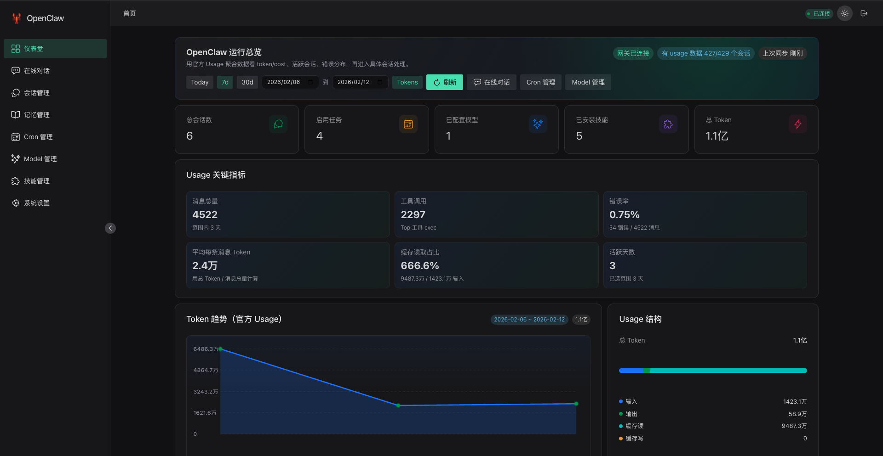Screen dimensions: 883x456
Task: Click the Usage 结构 token distribution bar
Action: click(x=712, y=371)
